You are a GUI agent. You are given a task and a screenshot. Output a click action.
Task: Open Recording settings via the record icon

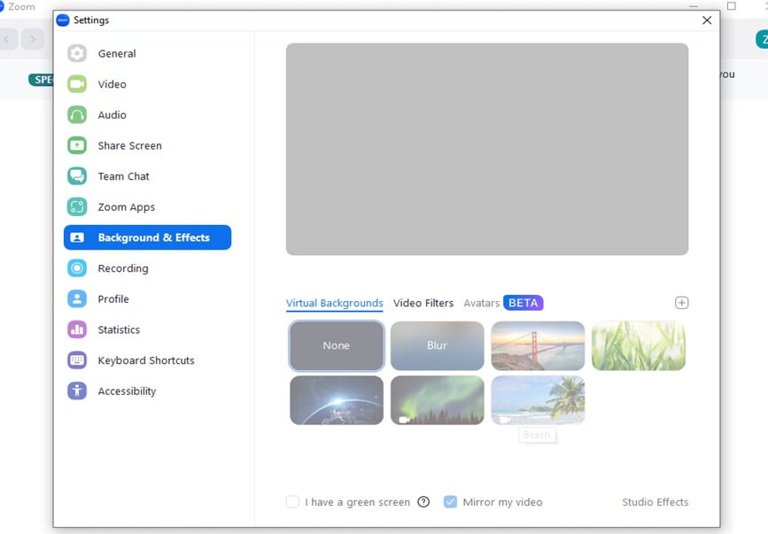77,268
